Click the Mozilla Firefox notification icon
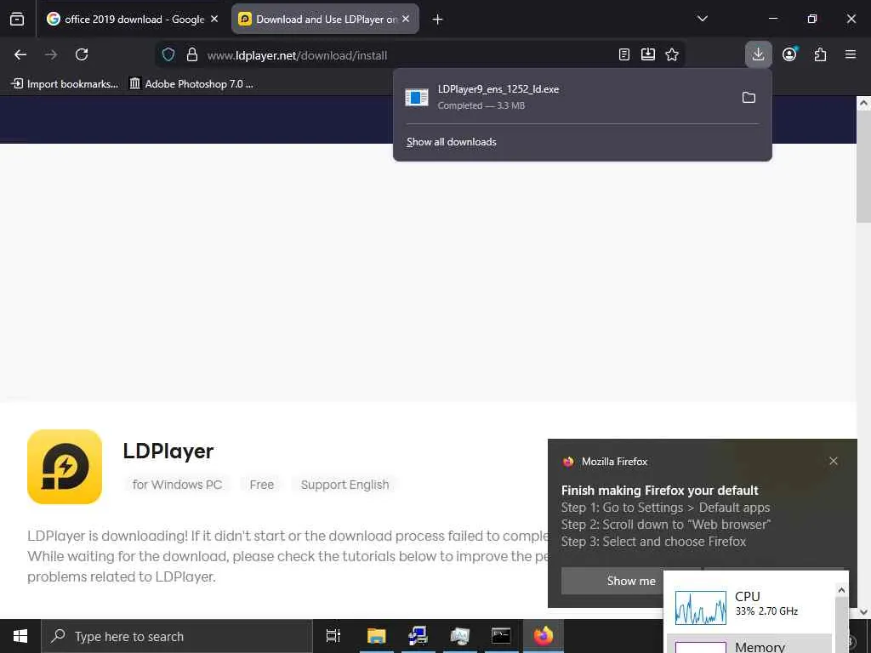 tap(567, 462)
